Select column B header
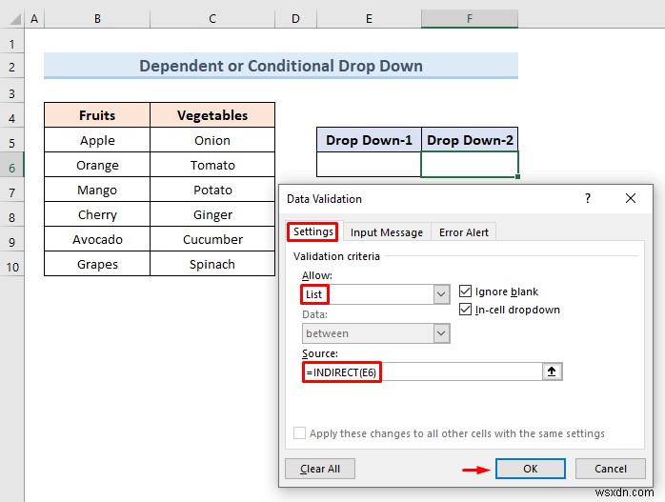Image resolution: width=665 pixels, height=502 pixels. [97, 19]
